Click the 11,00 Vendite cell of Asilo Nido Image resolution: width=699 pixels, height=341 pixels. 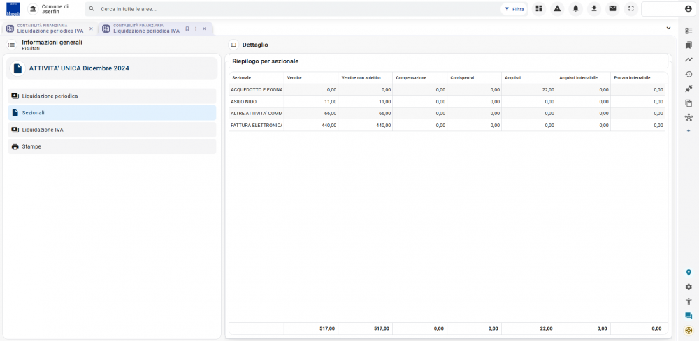(x=311, y=101)
